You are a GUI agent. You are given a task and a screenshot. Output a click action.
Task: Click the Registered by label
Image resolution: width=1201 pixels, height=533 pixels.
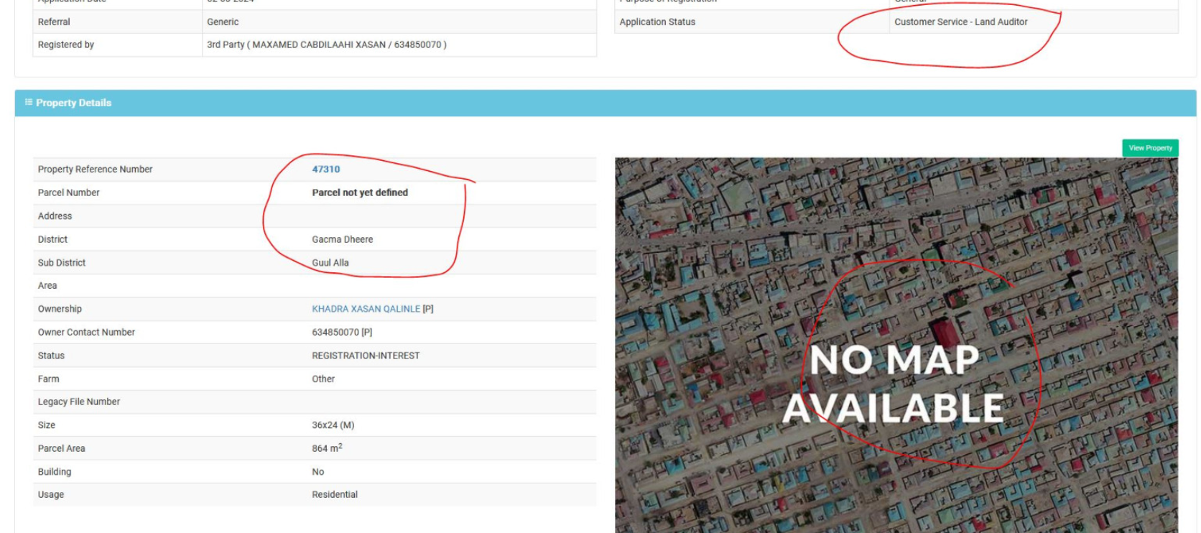point(66,45)
